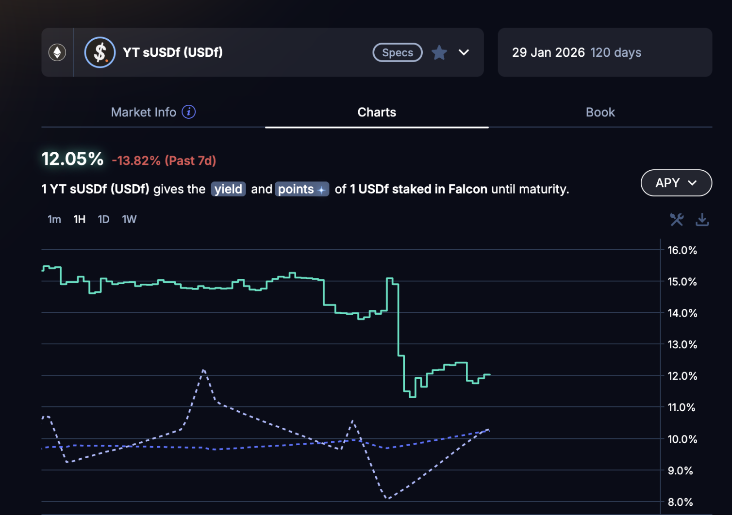Click the Market Info information icon
The height and width of the screenshot is (515, 732).
(189, 112)
